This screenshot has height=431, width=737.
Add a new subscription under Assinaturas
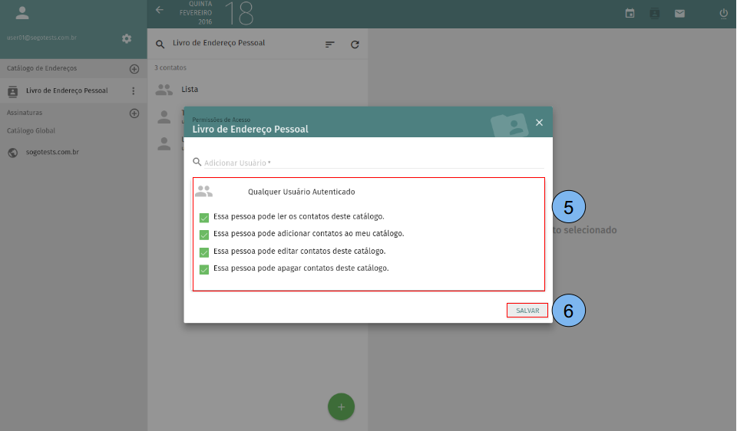pos(134,114)
